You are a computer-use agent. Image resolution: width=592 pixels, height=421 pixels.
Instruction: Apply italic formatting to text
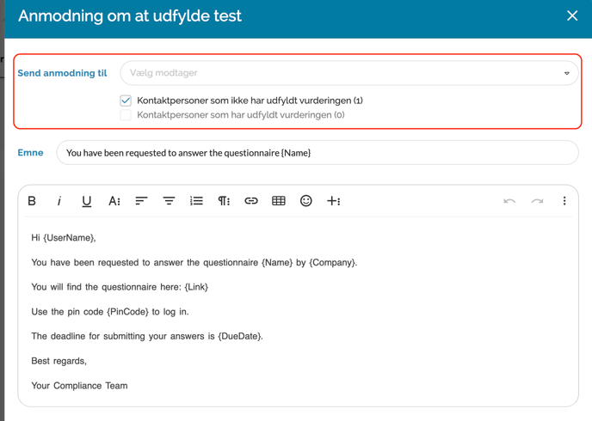click(59, 201)
